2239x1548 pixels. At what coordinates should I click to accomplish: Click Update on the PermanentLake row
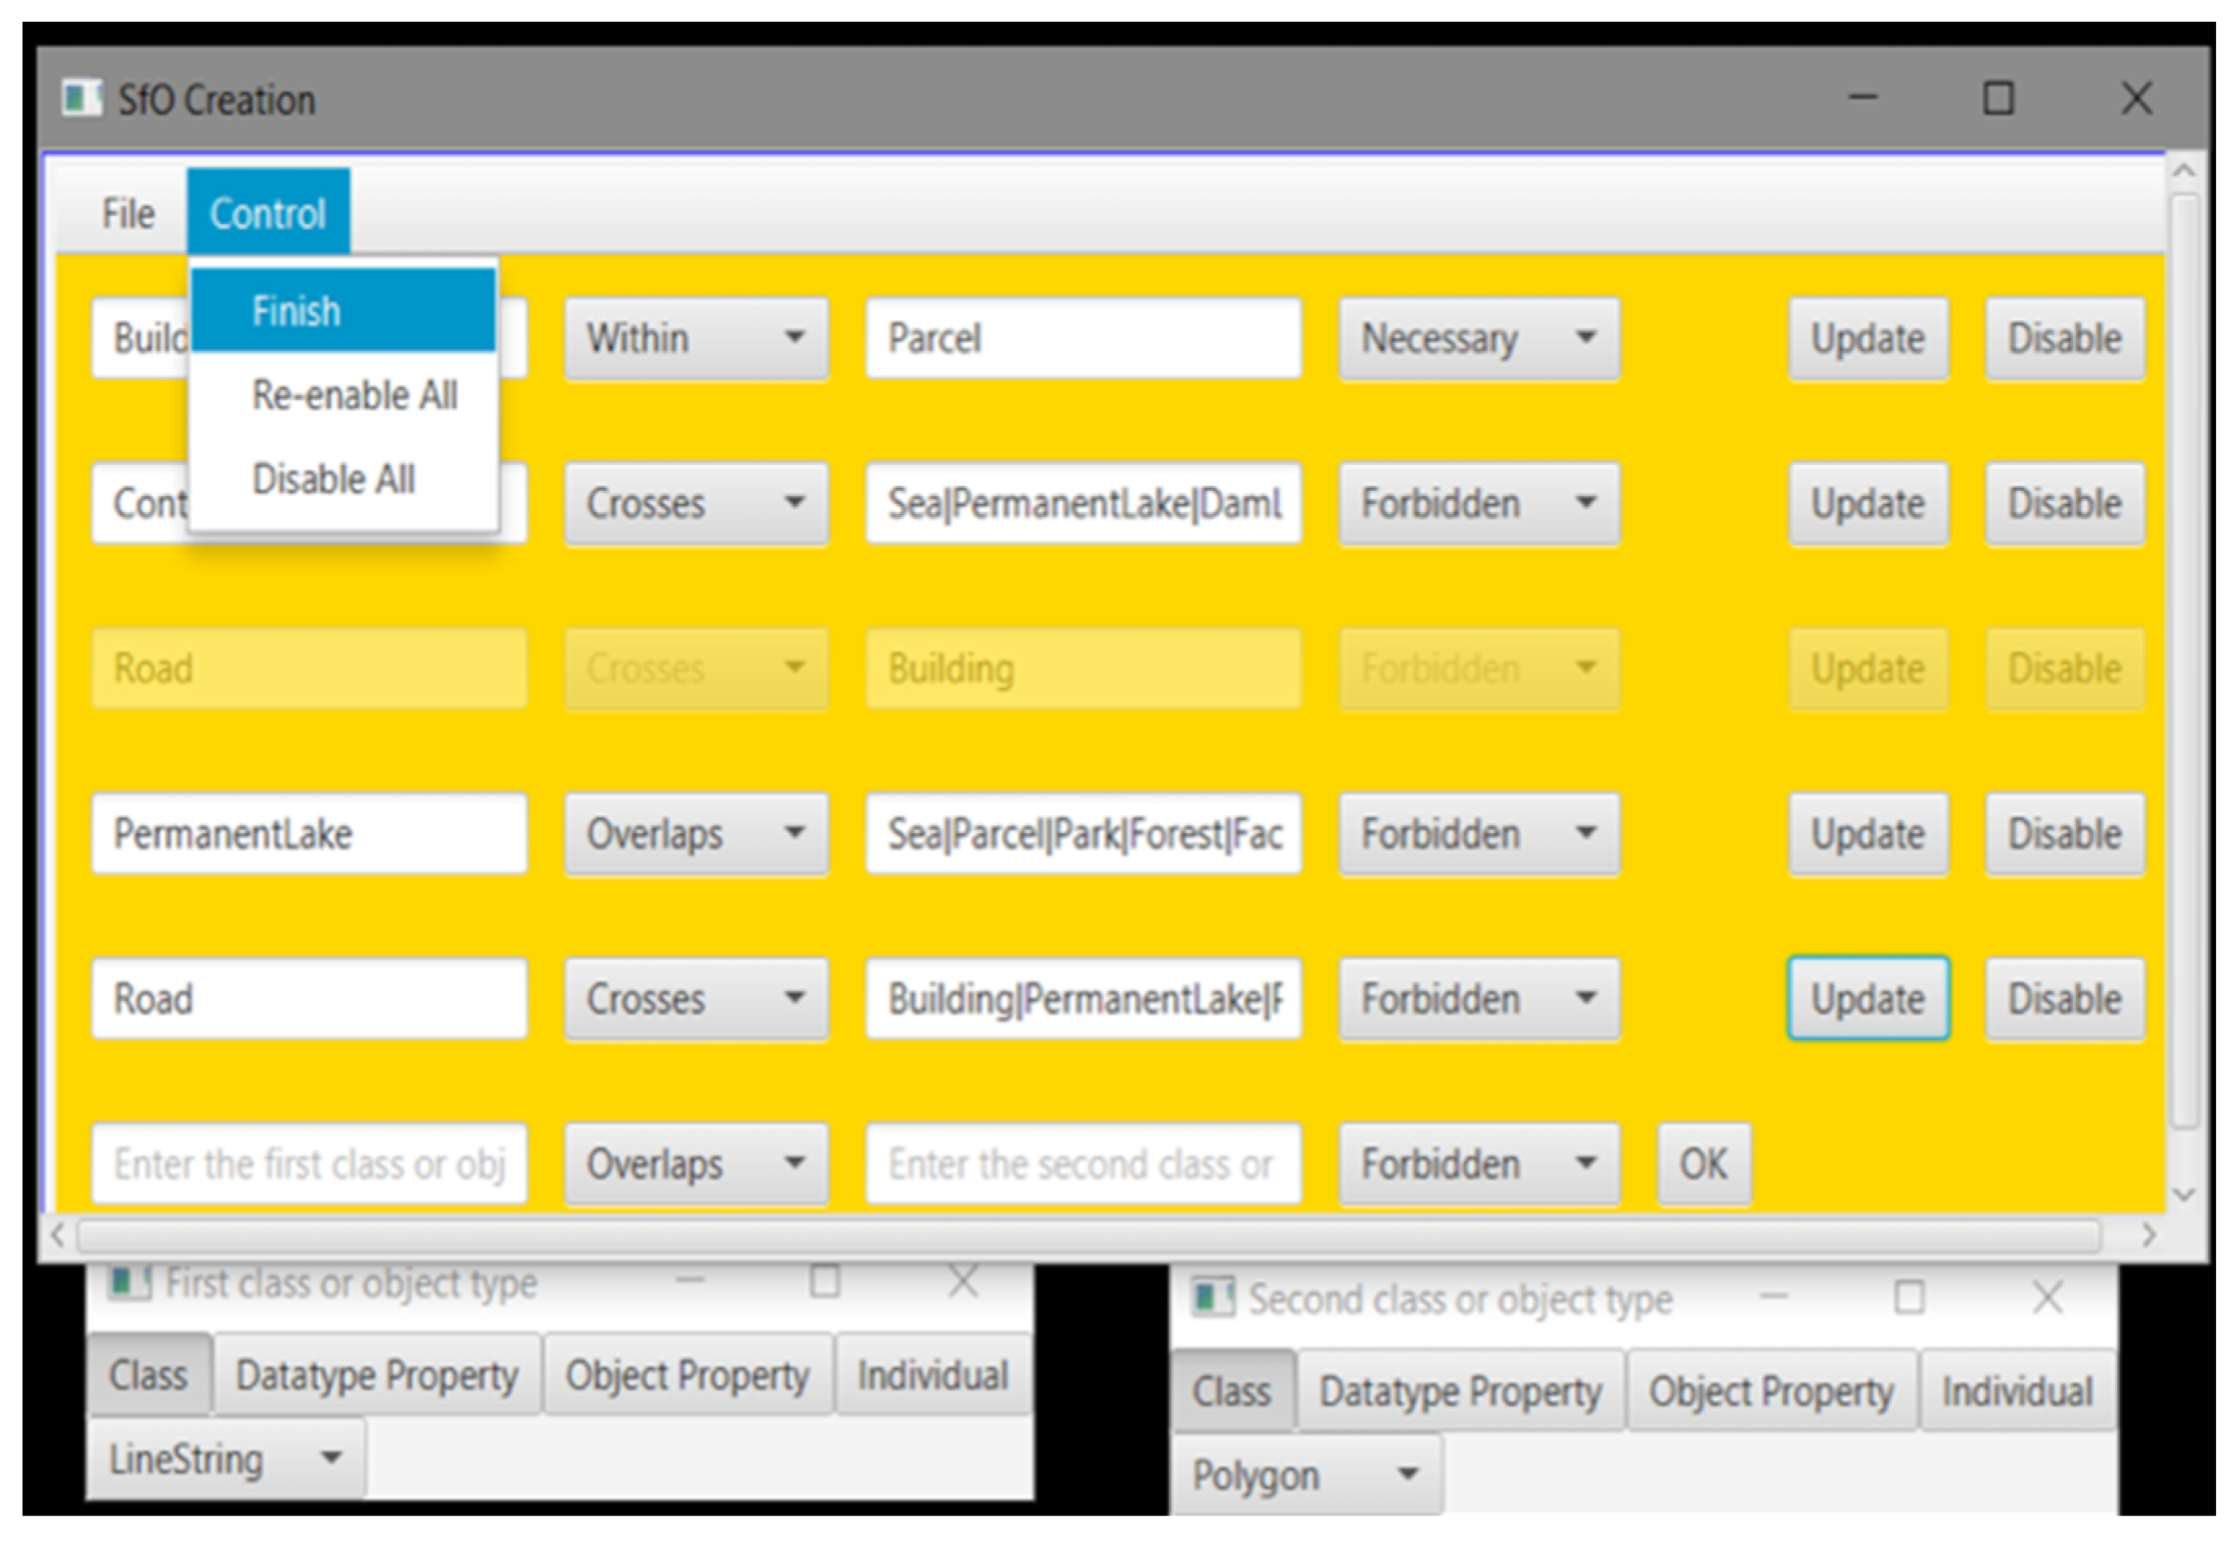[x=1867, y=834]
